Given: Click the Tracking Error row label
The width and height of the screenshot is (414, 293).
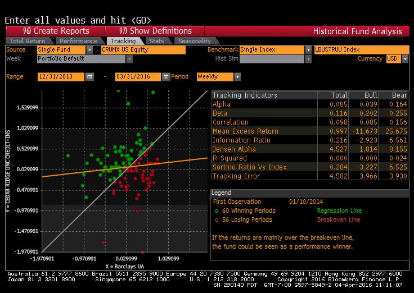Looking at the screenshot, I should click(x=236, y=176).
